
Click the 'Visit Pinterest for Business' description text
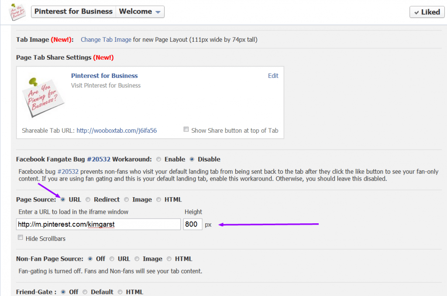[106, 86]
